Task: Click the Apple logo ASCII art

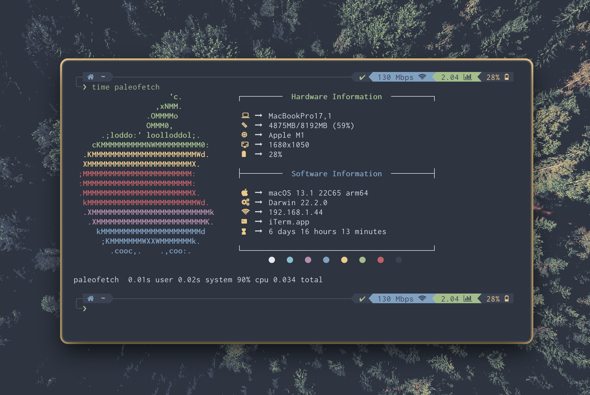Action: click(147, 174)
